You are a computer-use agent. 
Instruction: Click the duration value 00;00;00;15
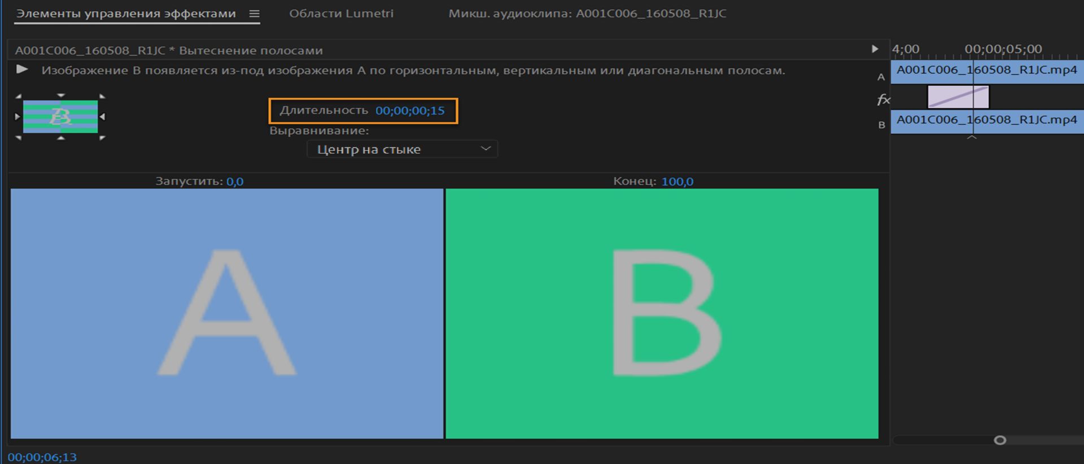410,111
